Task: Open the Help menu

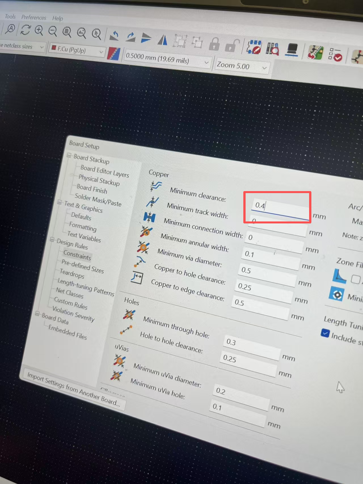Action: 58,18
